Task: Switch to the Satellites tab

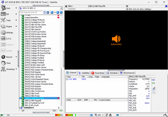Action: point(84,73)
